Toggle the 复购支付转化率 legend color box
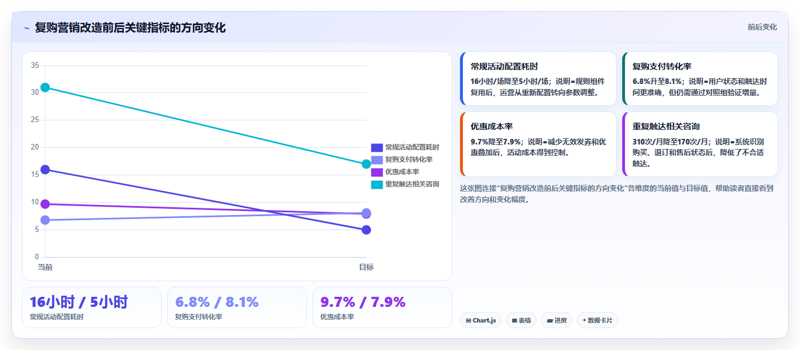This screenshot has width=800, height=350. pos(377,160)
